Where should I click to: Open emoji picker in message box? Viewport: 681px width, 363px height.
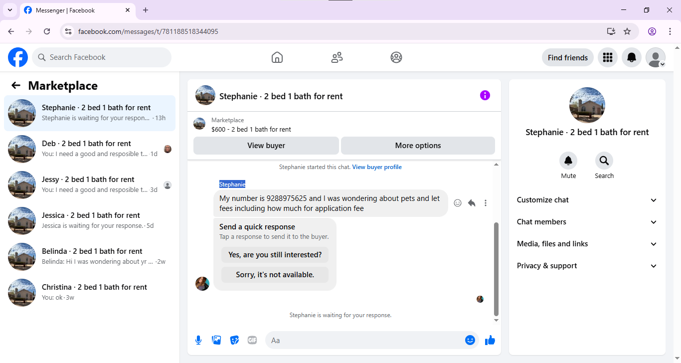(470, 340)
